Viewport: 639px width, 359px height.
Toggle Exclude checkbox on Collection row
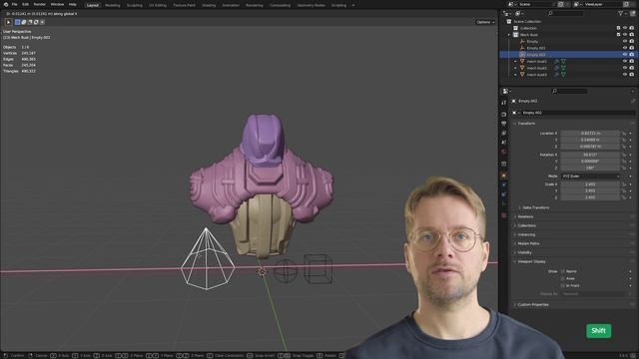click(618, 28)
